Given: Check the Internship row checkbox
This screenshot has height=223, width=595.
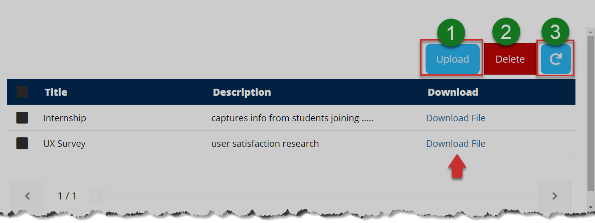Looking at the screenshot, I should [22, 118].
